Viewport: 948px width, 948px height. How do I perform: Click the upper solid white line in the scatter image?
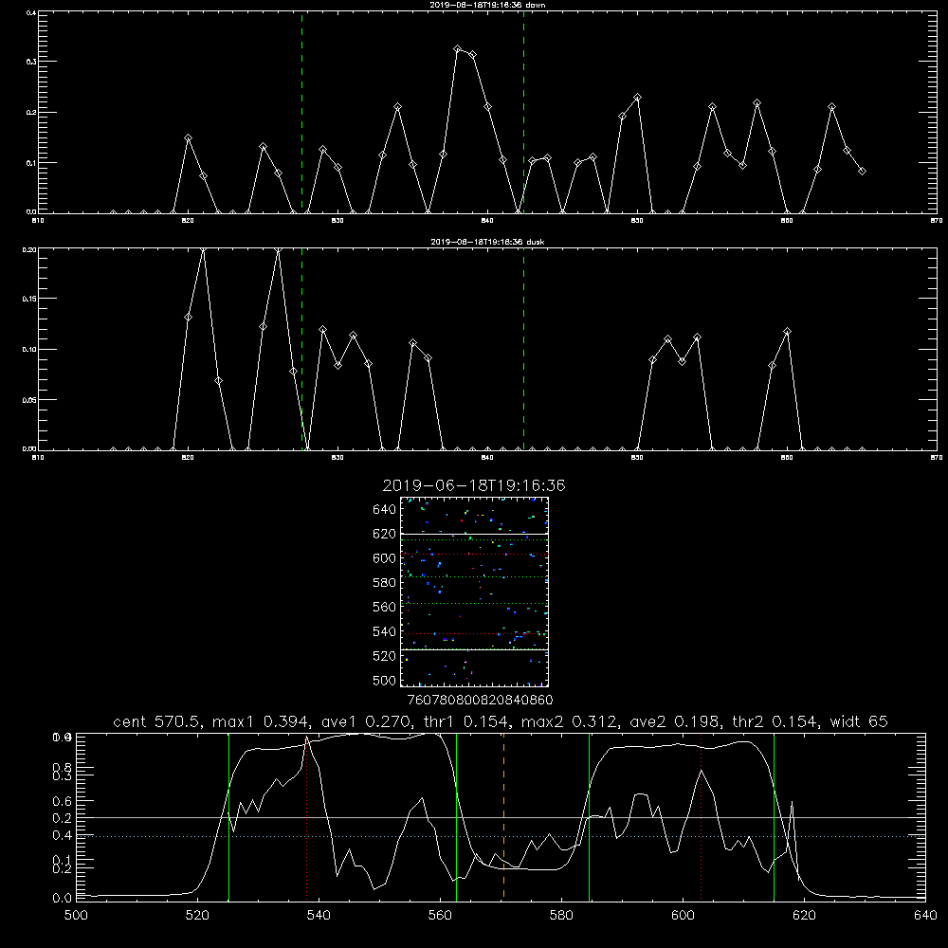475,535
